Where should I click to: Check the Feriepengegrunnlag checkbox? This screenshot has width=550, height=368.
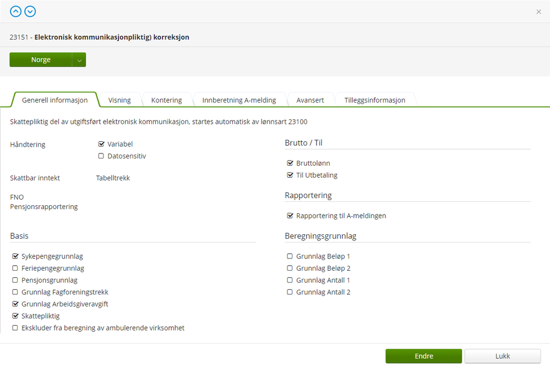(x=15, y=268)
